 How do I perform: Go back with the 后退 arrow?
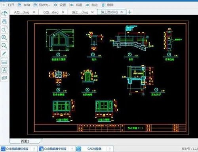coord(72,5)
